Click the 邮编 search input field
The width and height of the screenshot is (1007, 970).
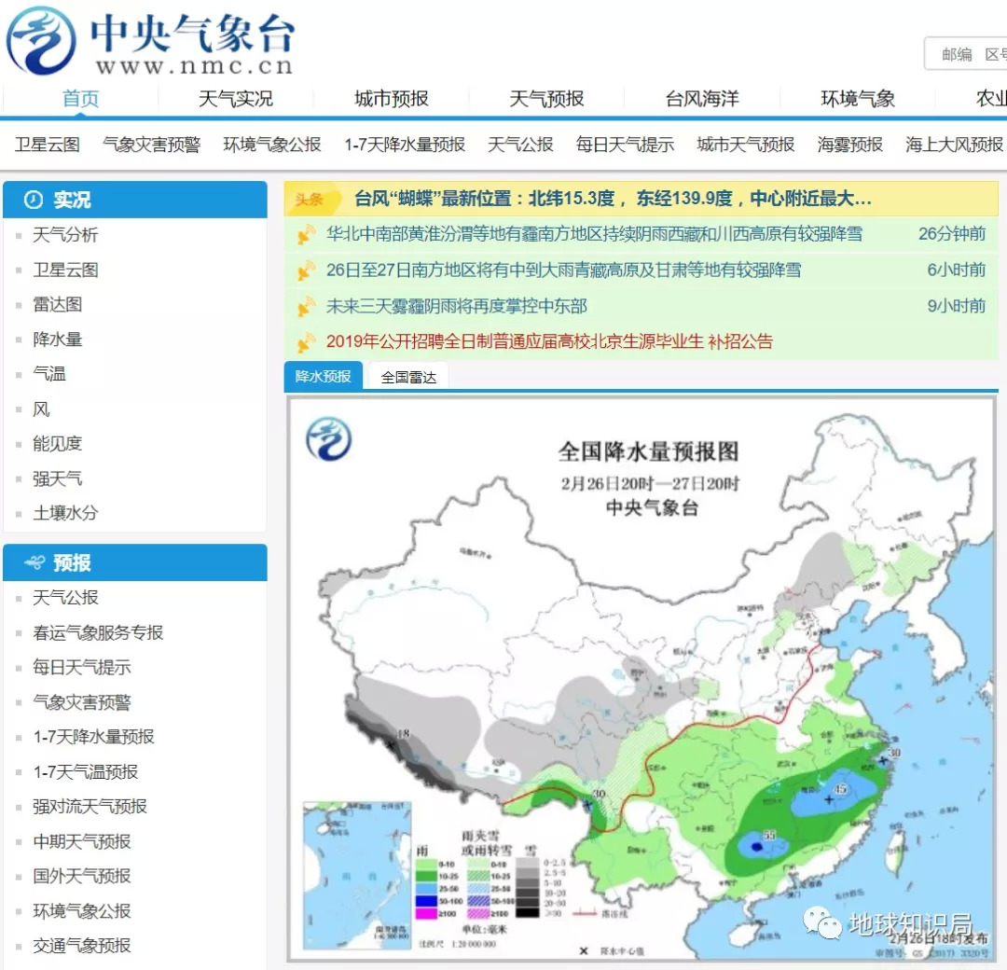pos(965,54)
